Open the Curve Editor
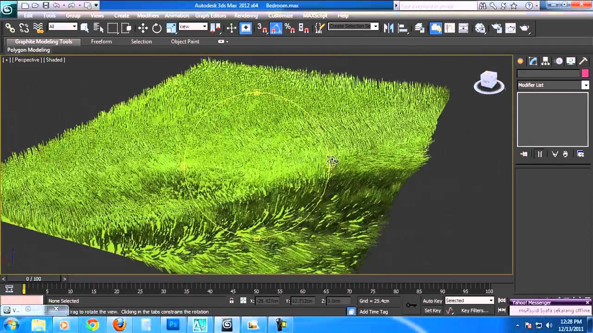Viewport: 593px width, 333px height. (x=449, y=28)
